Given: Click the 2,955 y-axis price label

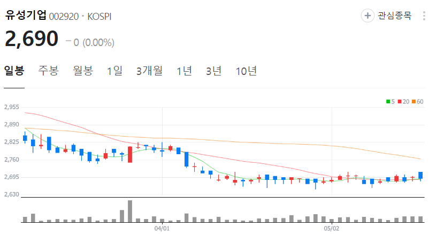Looking at the screenshot, I should (x=11, y=107).
